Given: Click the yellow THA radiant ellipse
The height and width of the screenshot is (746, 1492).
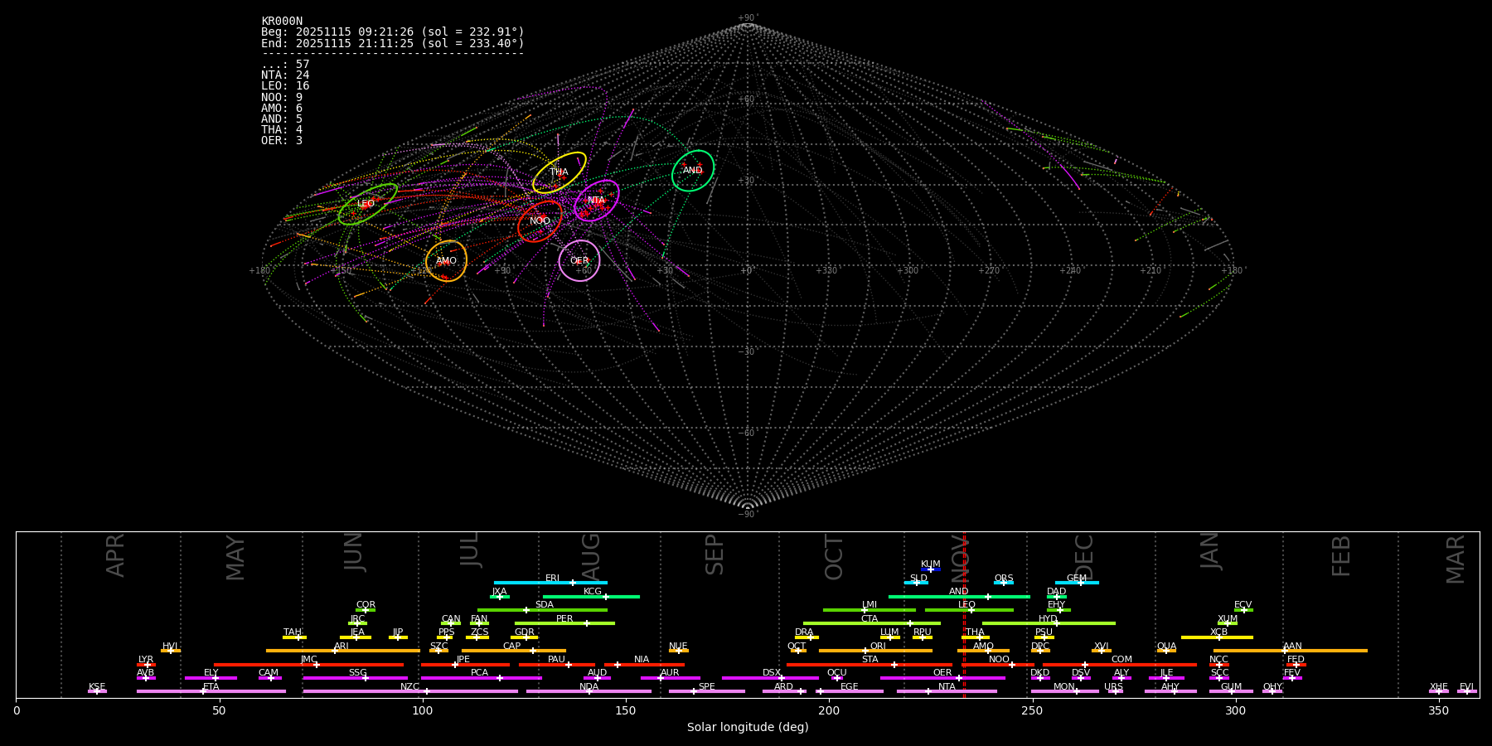Looking at the screenshot, I should tap(559, 172).
